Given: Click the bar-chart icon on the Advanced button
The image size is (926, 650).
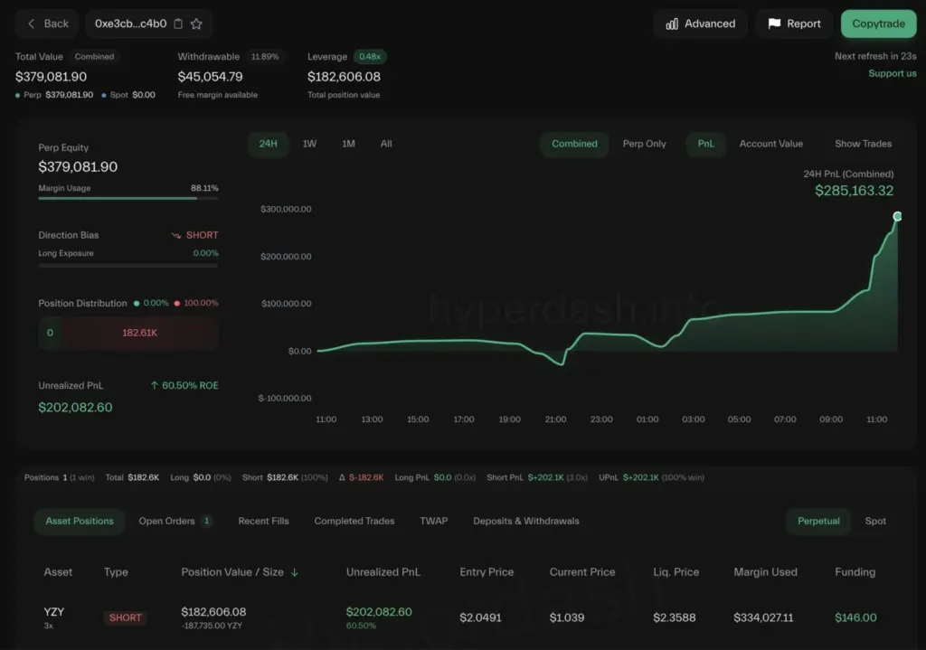Looking at the screenshot, I should point(671,24).
